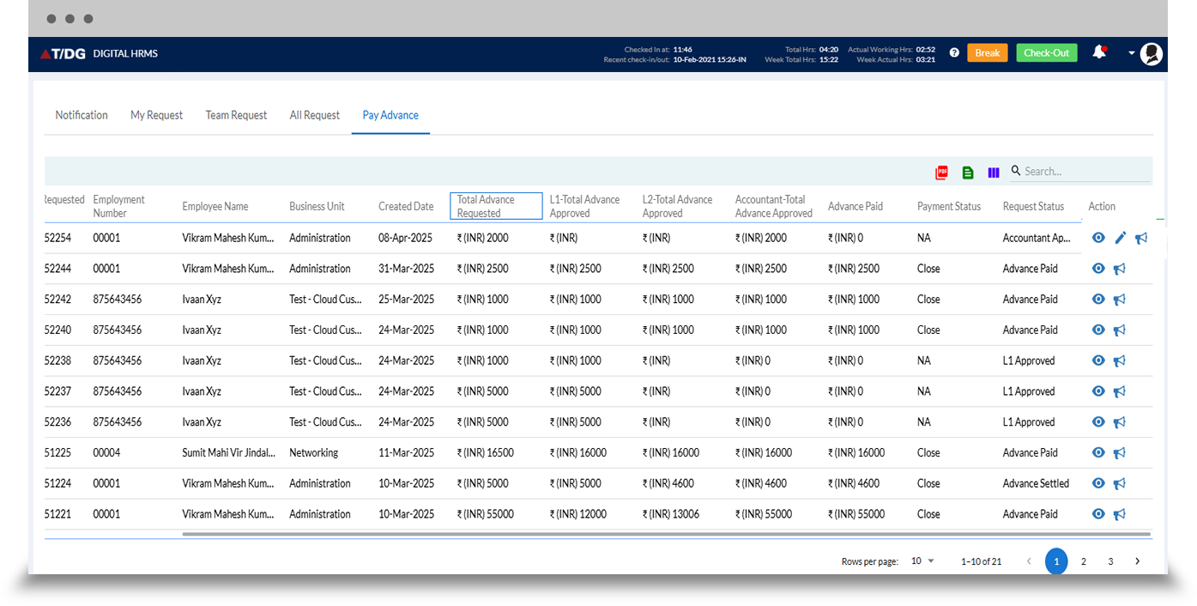This screenshot has height=606, width=1197.
Task: Click the Advance Paid column header
Action: tap(855, 206)
